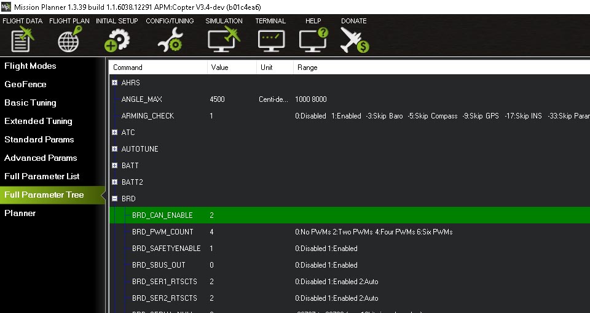Open the Extended Tuning page
The height and width of the screenshot is (313, 590).
pyautogui.click(x=38, y=121)
